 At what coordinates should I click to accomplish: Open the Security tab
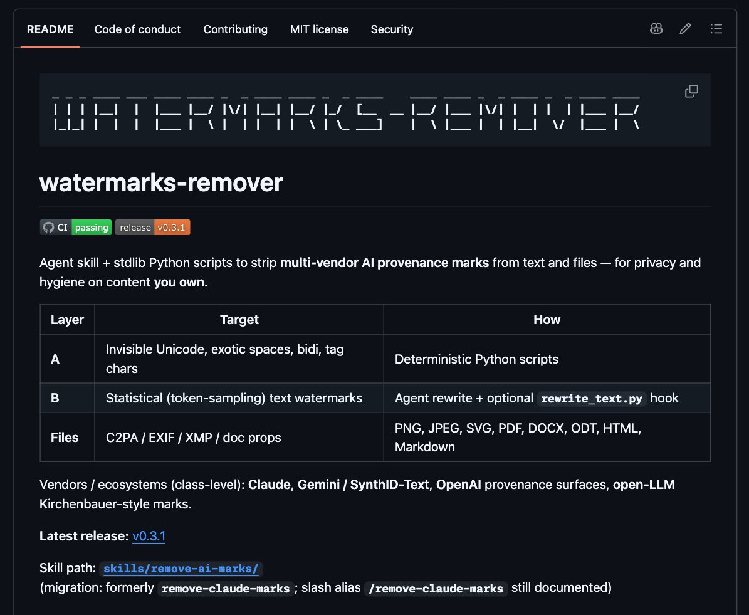(392, 29)
